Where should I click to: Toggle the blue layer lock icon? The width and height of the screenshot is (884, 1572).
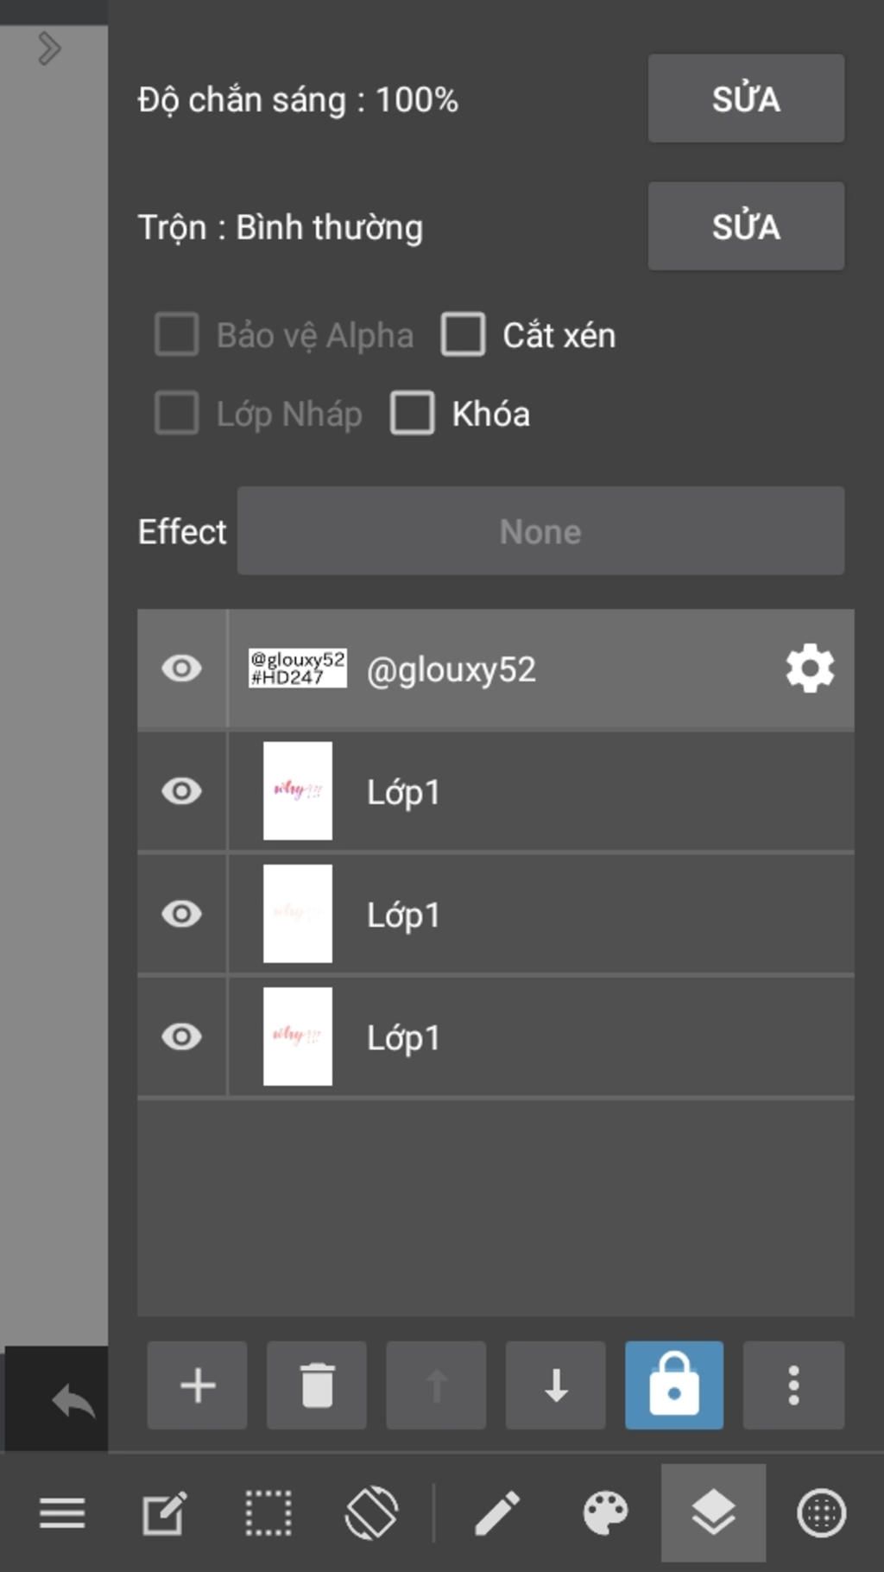(674, 1385)
